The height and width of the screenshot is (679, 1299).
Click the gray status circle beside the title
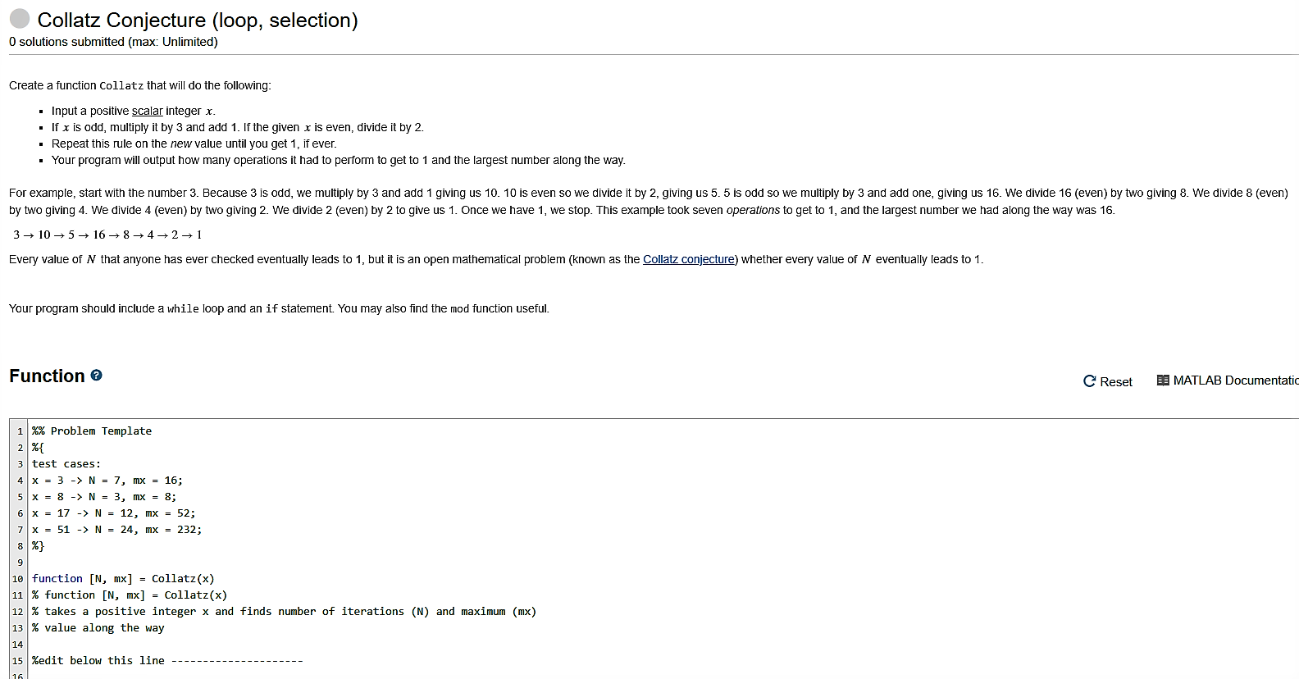(x=20, y=19)
